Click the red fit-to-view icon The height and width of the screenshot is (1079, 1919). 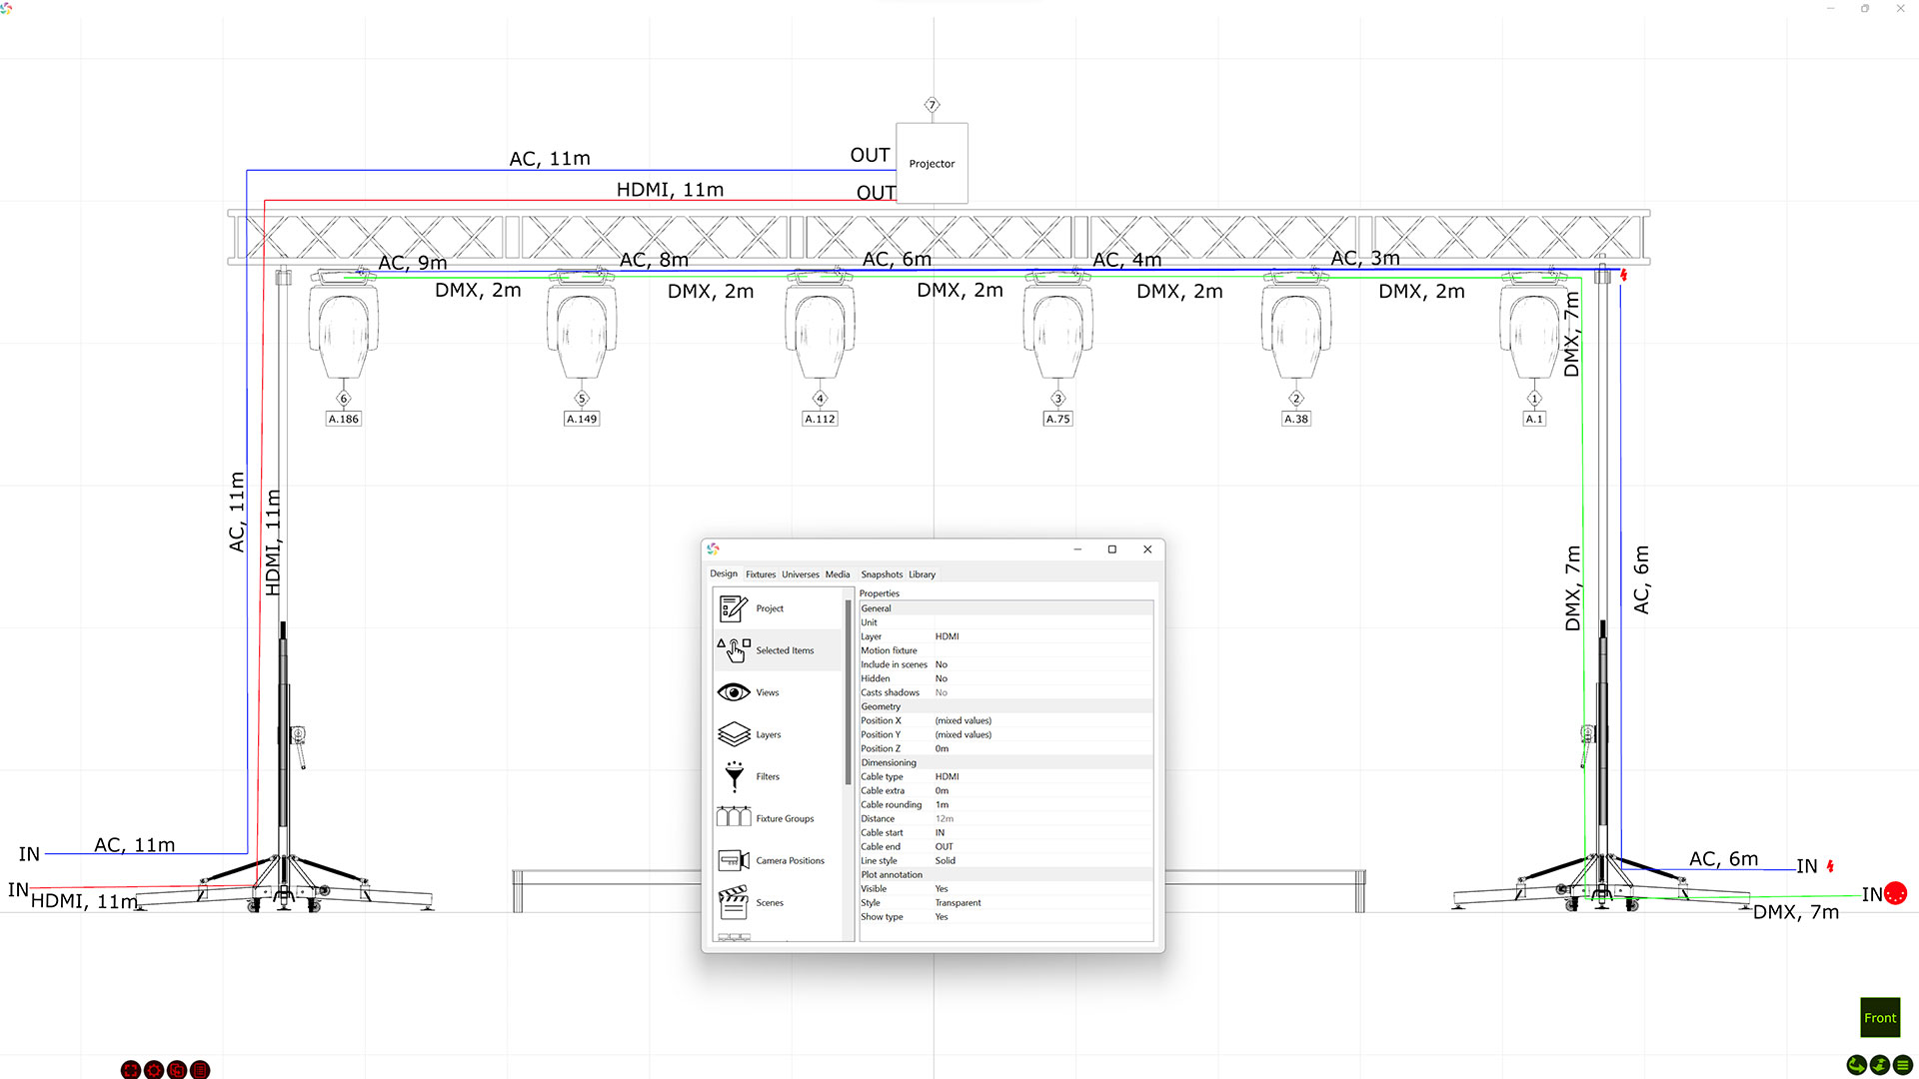(x=131, y=1070)
